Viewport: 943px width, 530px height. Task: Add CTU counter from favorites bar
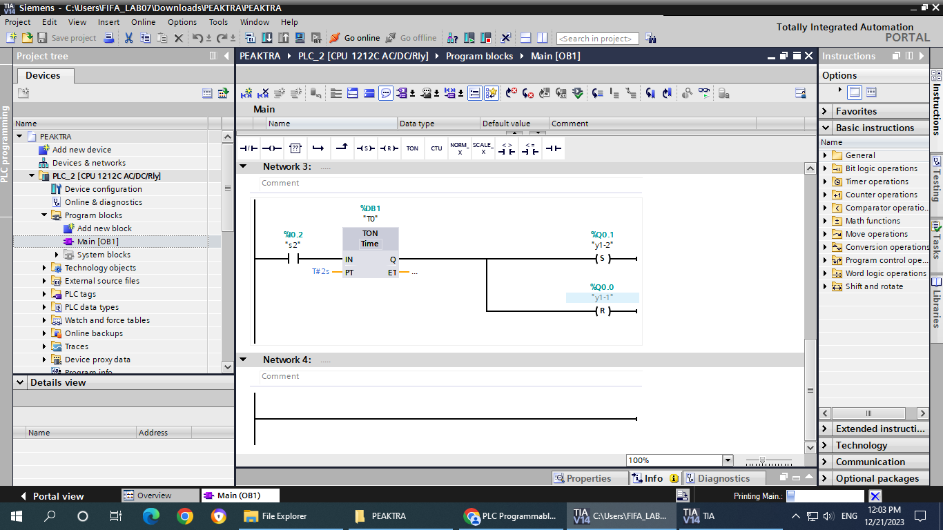pyautogui.click(x=436, y=148)
